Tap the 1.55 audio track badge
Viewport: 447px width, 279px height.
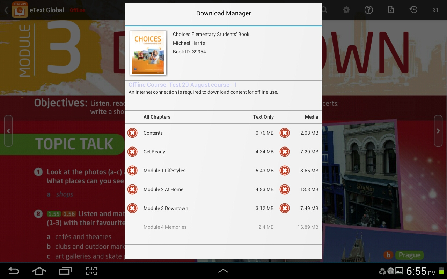coord(54,214)
